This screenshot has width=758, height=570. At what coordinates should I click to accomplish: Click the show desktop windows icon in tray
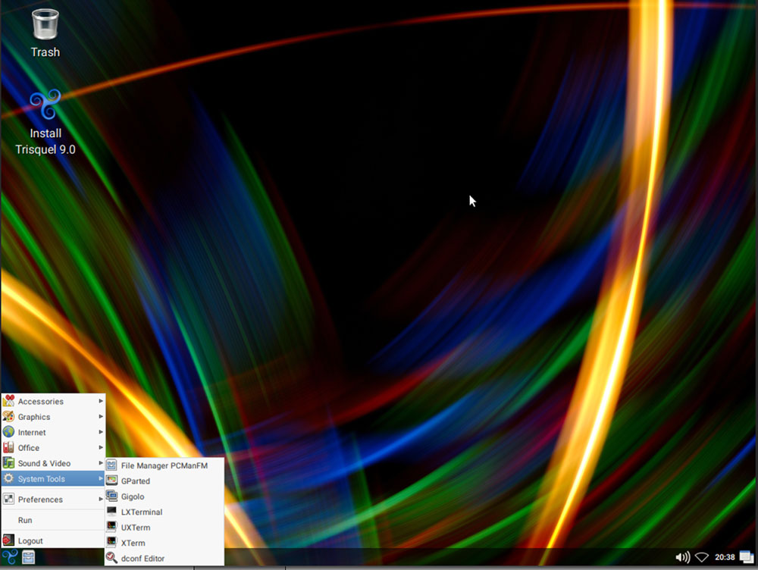747,558
